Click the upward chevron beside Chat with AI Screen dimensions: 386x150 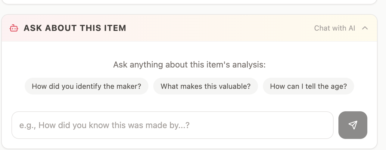point(365,28)
